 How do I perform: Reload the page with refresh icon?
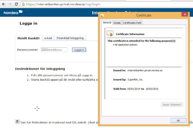pos(16,4)
